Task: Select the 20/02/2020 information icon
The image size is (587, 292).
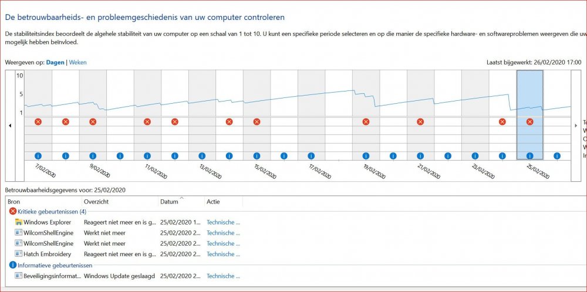Action: pos(393,156)
